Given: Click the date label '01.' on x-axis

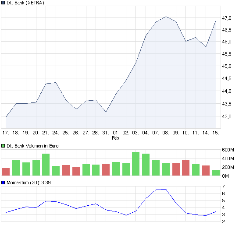Looking at the screenshot, I should click(116, 133).
